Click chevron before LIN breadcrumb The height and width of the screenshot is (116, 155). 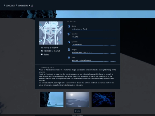click(29, 5)
